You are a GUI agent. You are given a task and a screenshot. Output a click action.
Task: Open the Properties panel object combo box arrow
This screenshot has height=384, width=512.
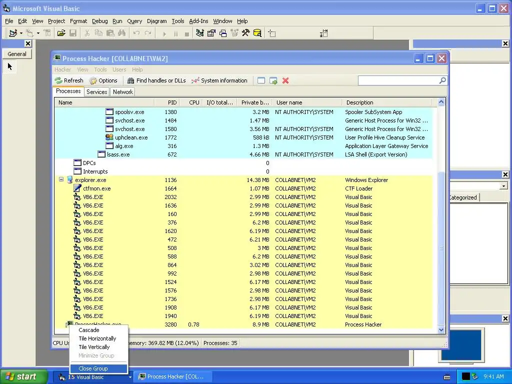pos(503,186)
